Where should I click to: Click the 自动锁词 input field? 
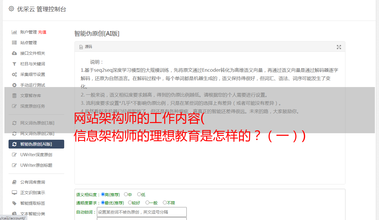pos(142,212)
